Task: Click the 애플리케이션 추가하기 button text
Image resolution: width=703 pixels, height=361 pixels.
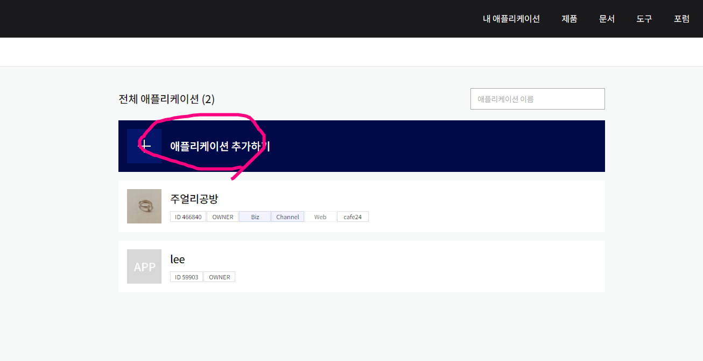Action: pyautogui.click(x=220, y=146)
